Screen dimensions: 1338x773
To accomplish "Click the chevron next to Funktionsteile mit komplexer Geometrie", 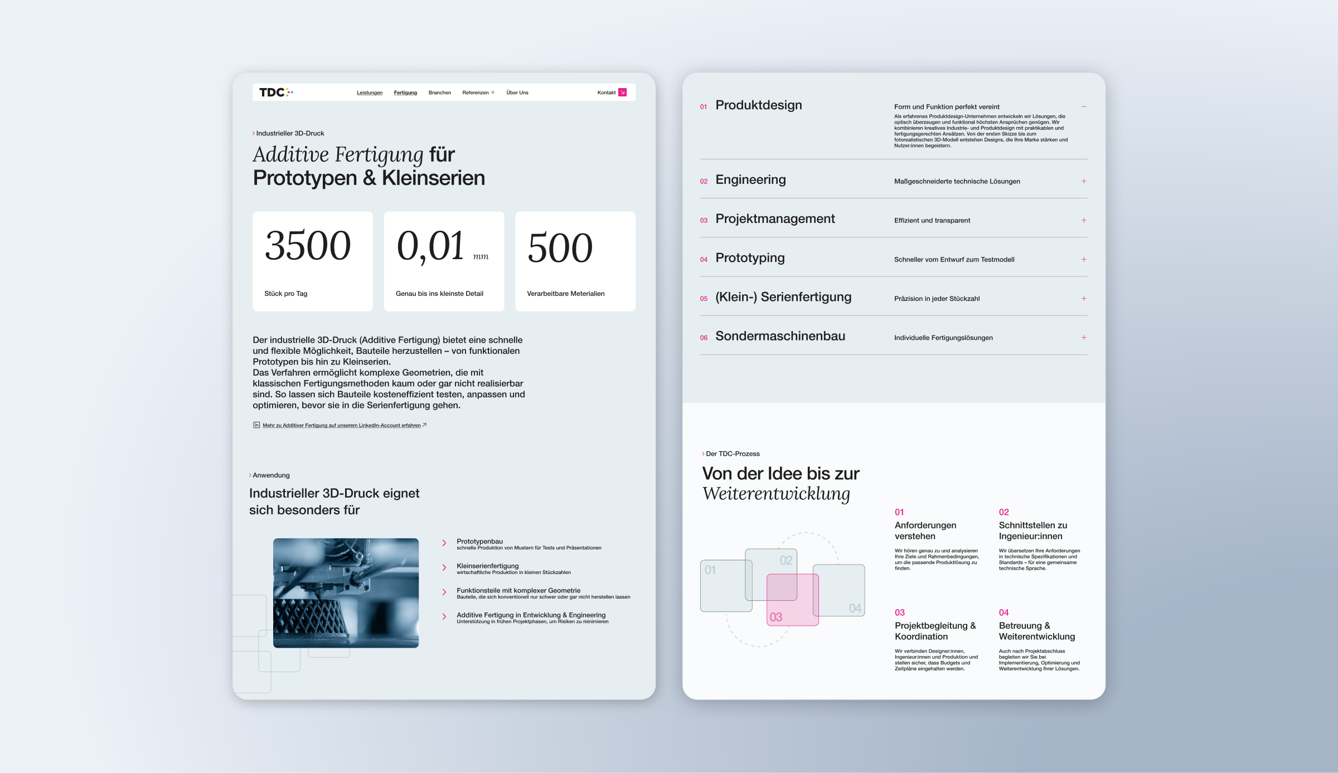I will (x=444, y=592).
